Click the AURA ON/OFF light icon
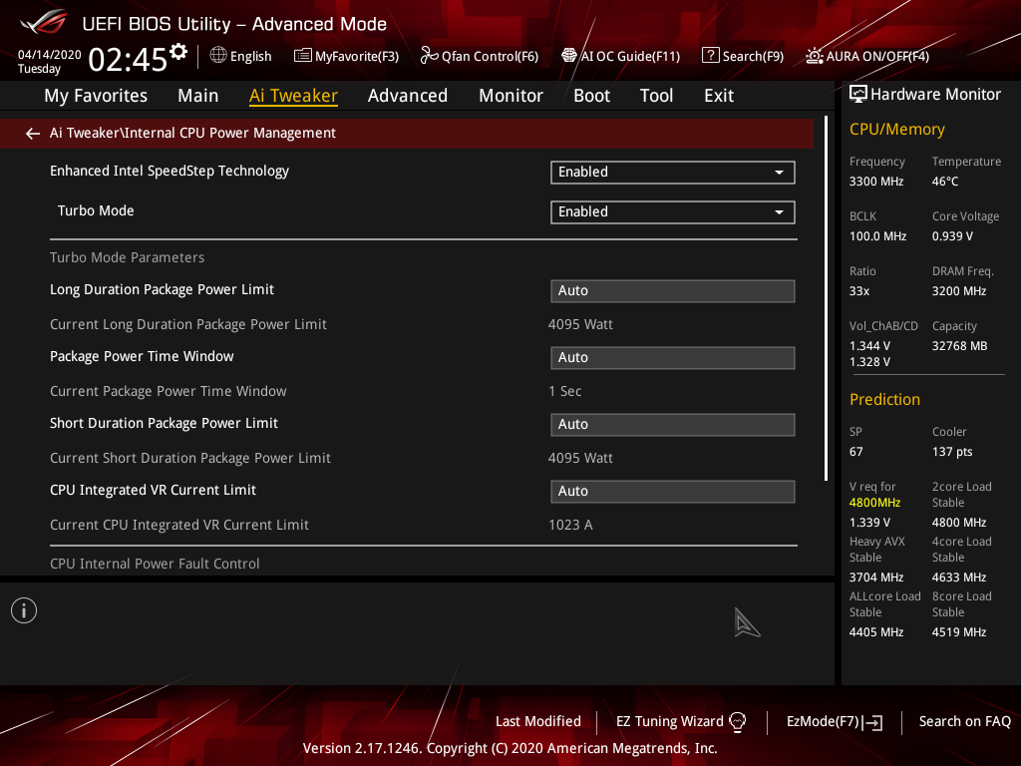1021x766 pixels. click(814, 56)
